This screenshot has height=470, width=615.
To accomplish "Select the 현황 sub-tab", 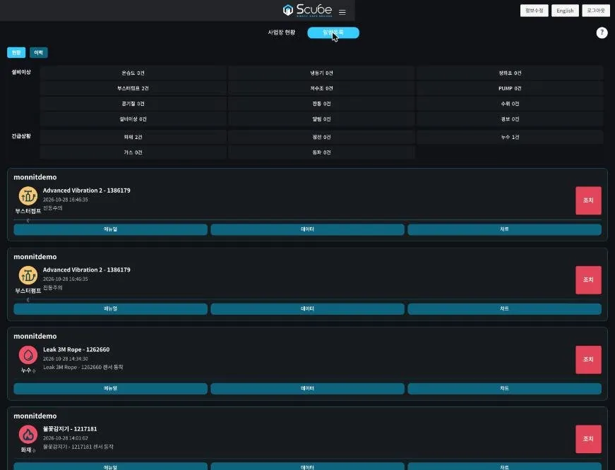I will tap(16, 52).
